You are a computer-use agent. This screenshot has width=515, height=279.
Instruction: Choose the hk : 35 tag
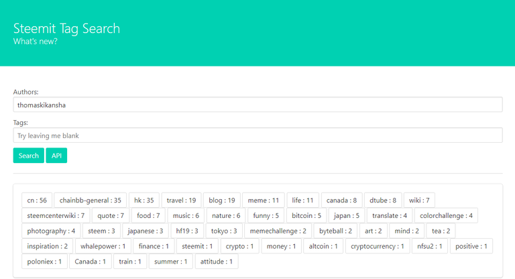pos(144,200)
